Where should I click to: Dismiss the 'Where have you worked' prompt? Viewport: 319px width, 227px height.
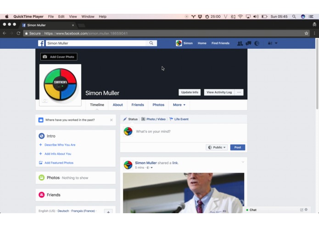[111, 120]
